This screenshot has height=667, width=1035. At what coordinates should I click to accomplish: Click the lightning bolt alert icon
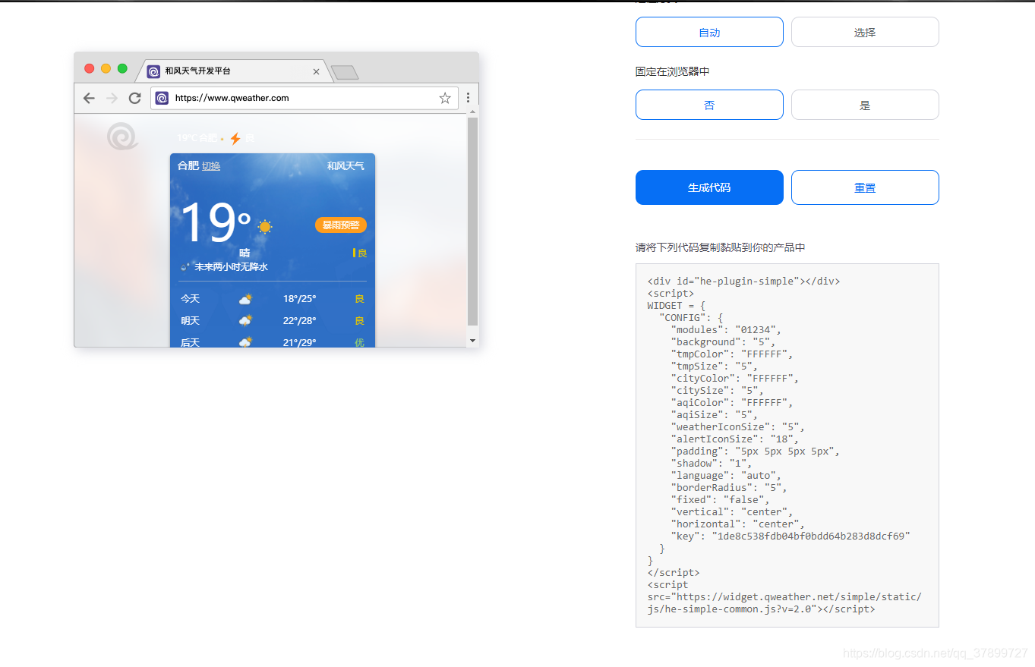pyautogui.click(x=235, y=138)
